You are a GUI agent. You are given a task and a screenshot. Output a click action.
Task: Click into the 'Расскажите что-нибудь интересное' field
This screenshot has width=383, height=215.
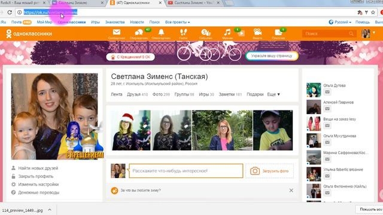pyautogui.click(x=186, y=171)
